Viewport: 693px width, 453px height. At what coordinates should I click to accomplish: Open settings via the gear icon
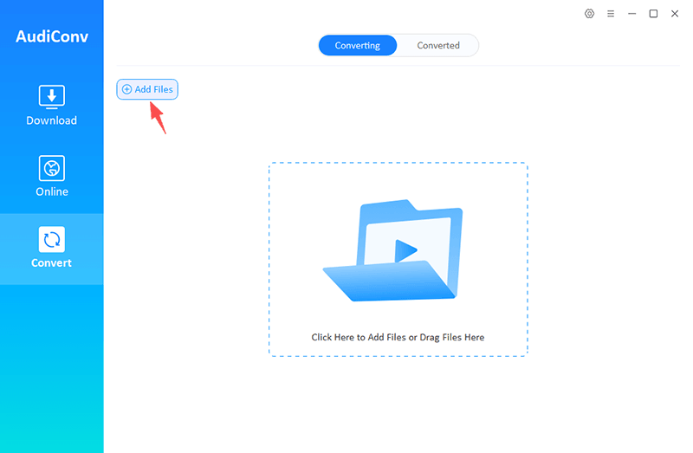589,14
